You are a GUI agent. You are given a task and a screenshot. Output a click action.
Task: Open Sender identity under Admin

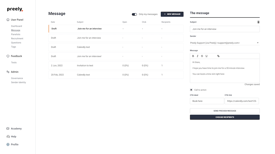click(x=18, y=82)
